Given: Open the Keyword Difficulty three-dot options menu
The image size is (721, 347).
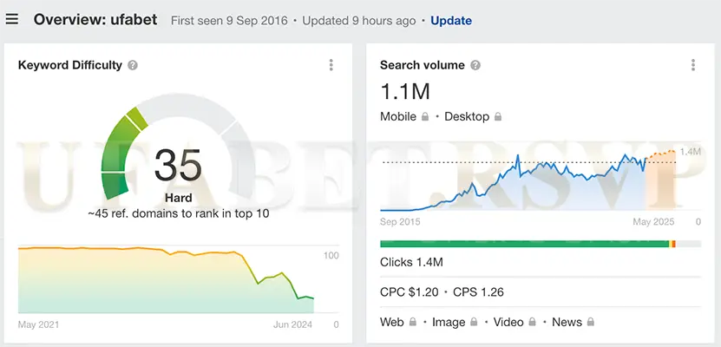Looking at the screenshot, I should point(331,65).
